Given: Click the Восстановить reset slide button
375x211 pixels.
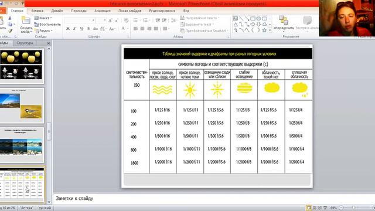Looking at the screenshot, I should coord(47,25).
